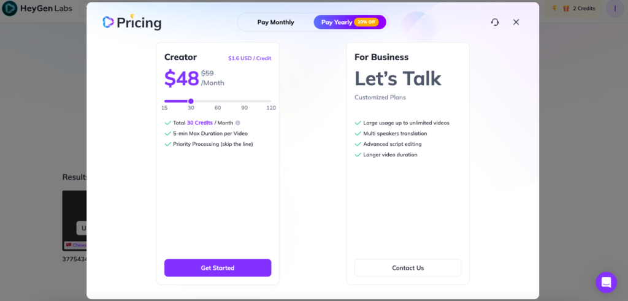Click the Pricing logo icon in the dialog

[109, 22]
